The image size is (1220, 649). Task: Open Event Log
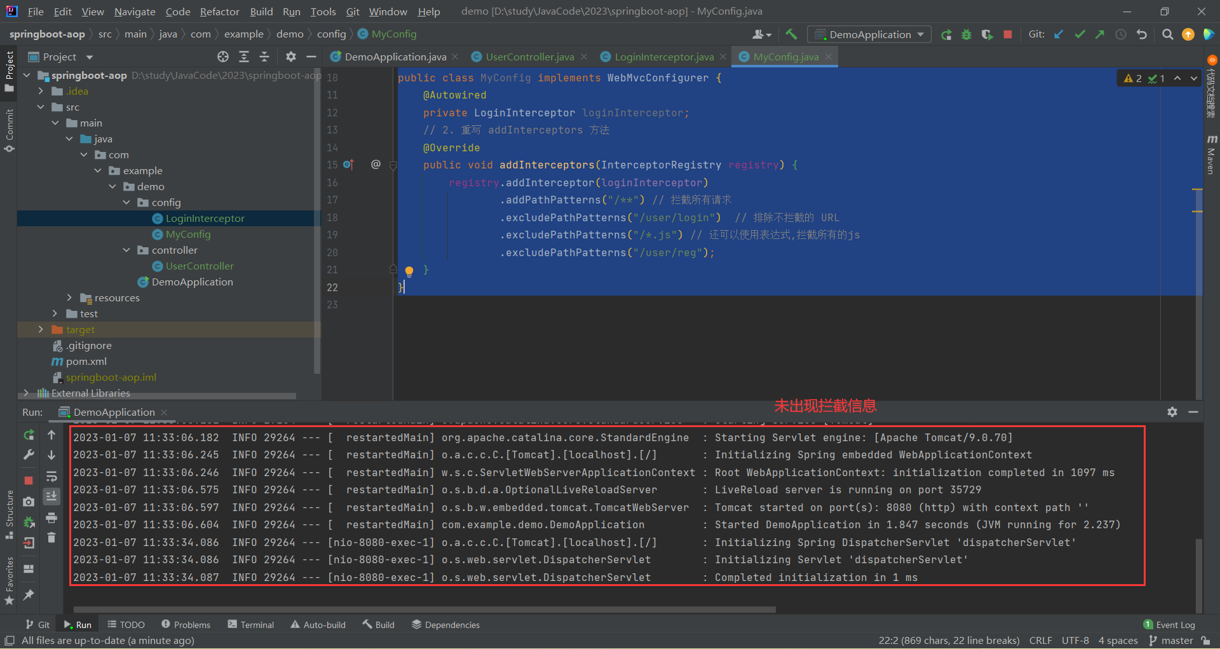(1169, 625)
